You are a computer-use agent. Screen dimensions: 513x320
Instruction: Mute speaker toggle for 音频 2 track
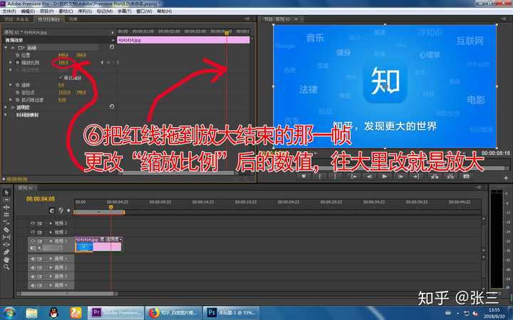pos(33,267)
